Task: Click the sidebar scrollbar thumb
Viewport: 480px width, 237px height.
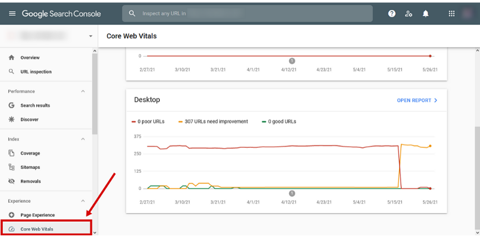Action: 94,94
